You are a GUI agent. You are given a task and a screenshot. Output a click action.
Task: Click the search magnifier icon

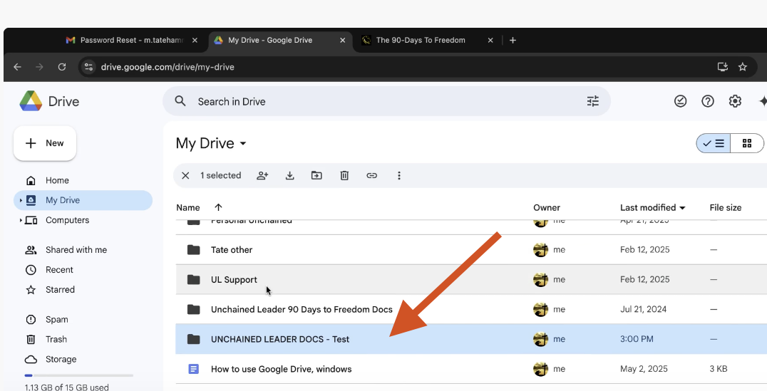click(x=180, y=101)
